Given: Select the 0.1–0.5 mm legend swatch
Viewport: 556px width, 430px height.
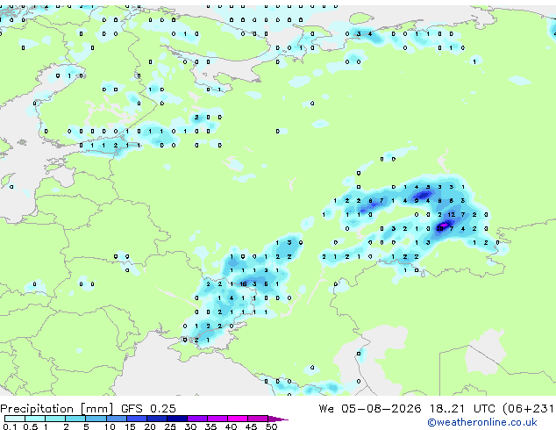Looking at the screenshot, I should [x=15, y=419].
